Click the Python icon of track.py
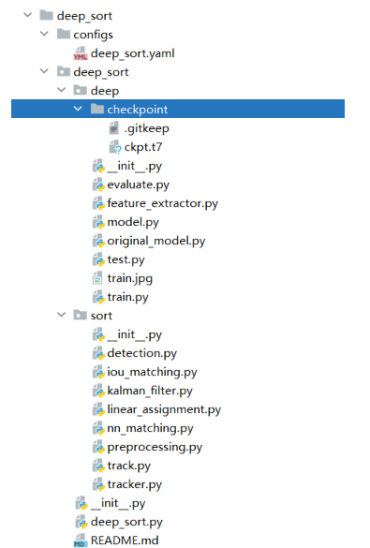370x548 pixels. pos(98,466)
